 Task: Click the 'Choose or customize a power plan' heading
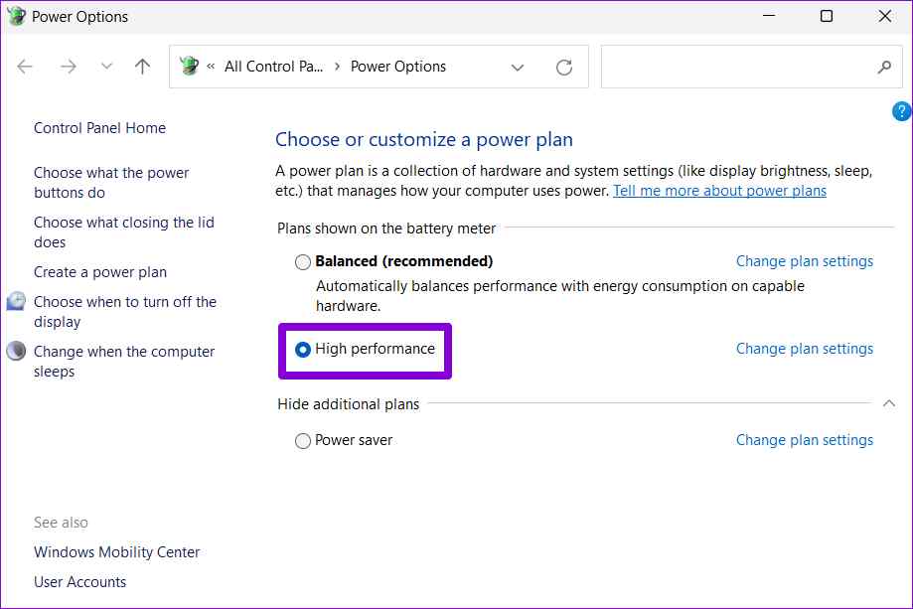click(x=424, y=140)
